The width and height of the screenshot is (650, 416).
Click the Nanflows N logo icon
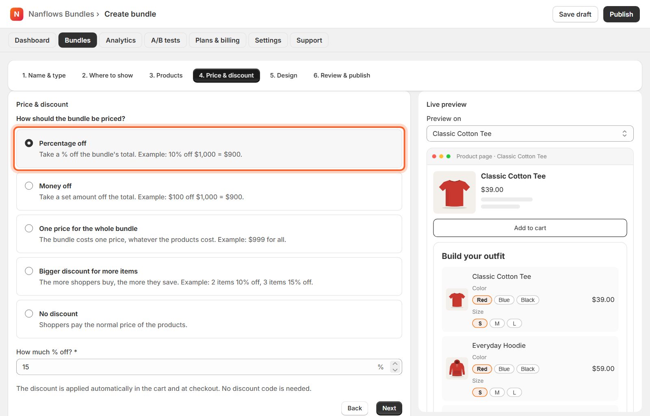pyautogui.click(x=17, y=14)
